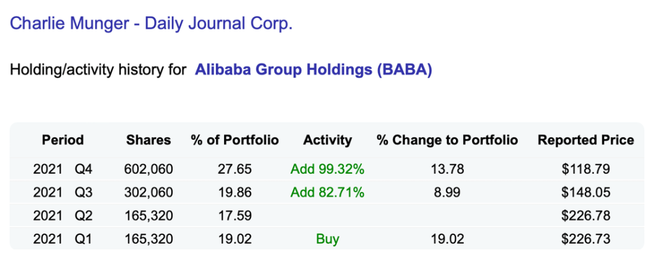Select the 13.78 portfolio change value

tap(447, 170)
